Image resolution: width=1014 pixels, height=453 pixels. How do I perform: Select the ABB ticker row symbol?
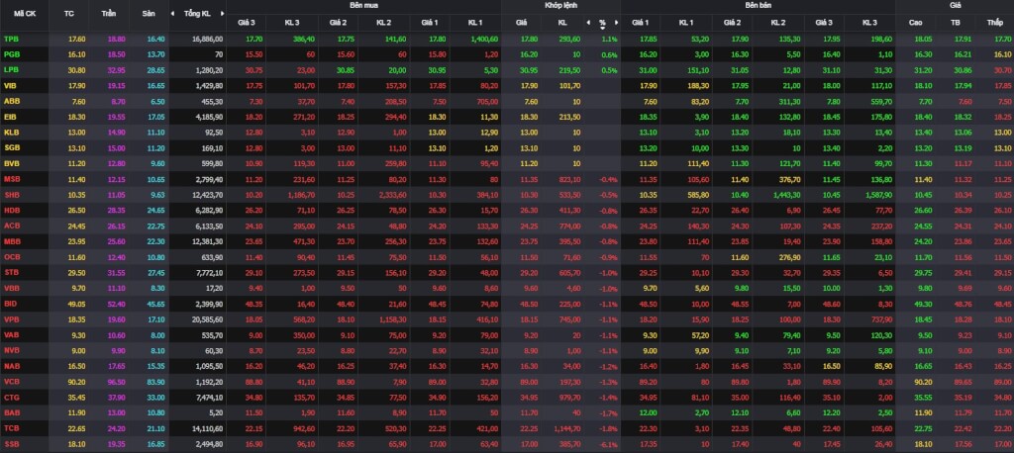click(11, 102)
